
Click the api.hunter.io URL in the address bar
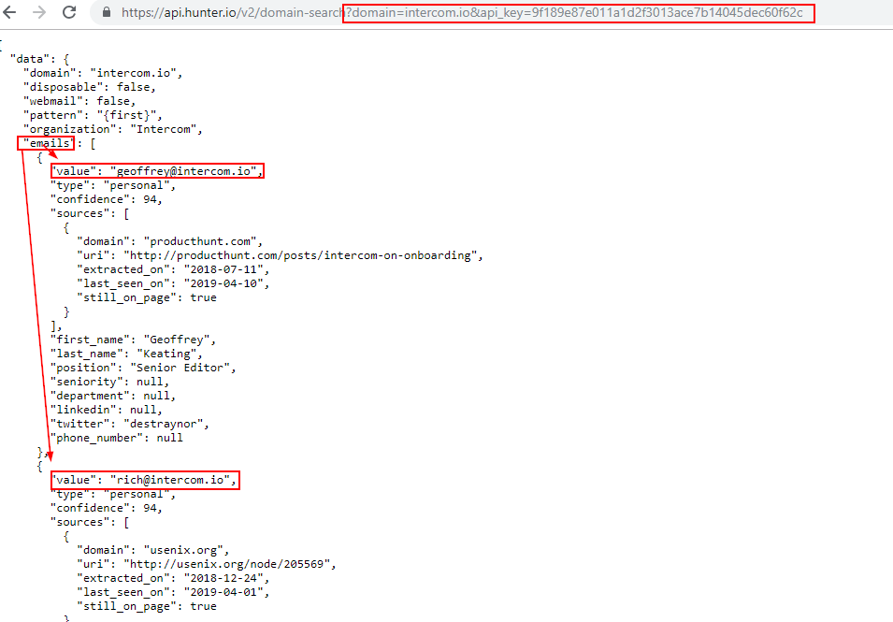(231, 13)
